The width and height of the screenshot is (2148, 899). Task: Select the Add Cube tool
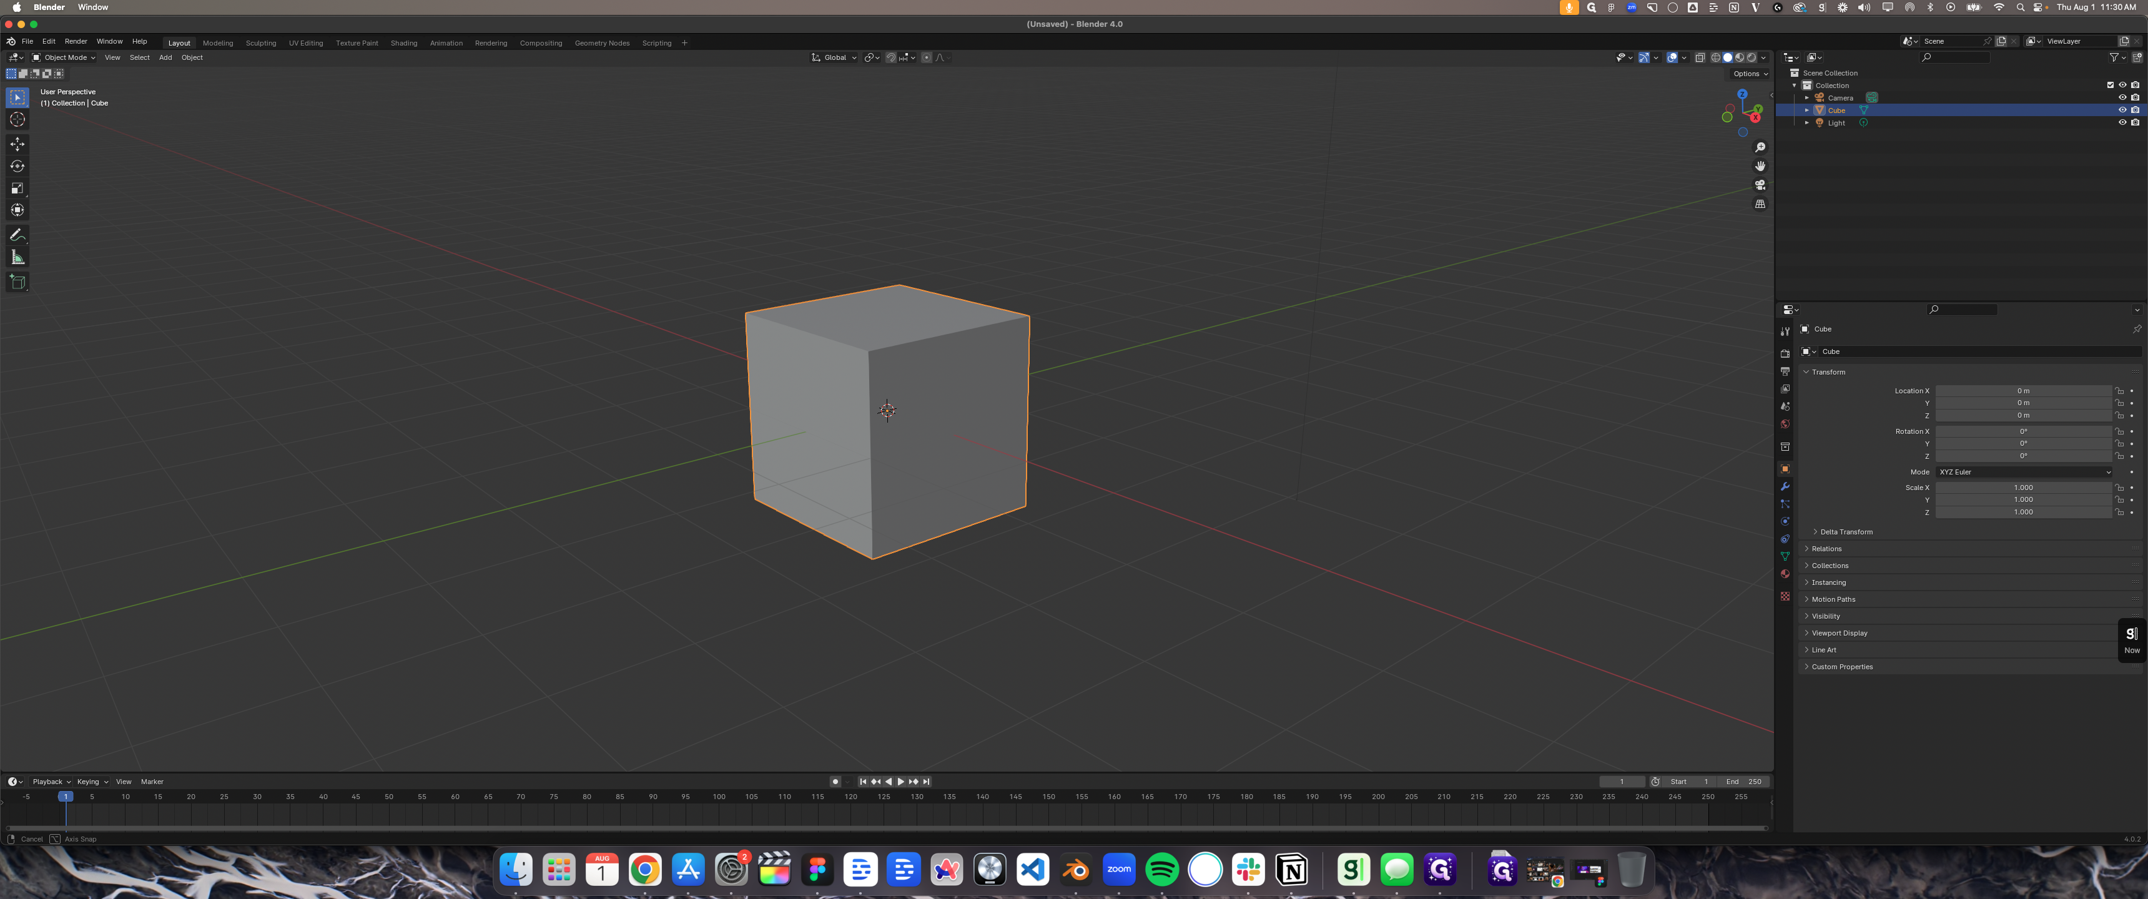coord(17,282)
